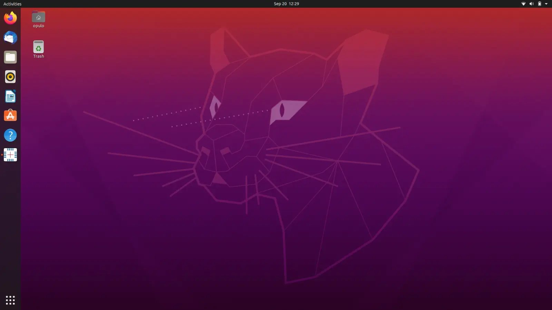Screen dimensions: 552x310
Task: Click the battery status icon
Action: point(540,4)
